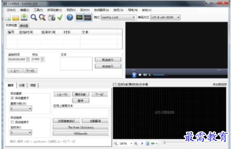Open the 自动翻译(A) menu
The height and width of the screenshot is (149, 231).
(101, 10)
